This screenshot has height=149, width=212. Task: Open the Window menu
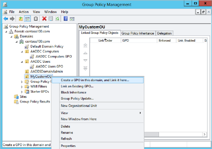51,12
